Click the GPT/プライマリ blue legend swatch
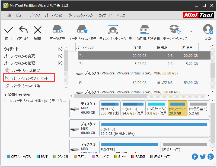Image resolution: width=217 pixels, height=167 pixels. pos(8,157)
